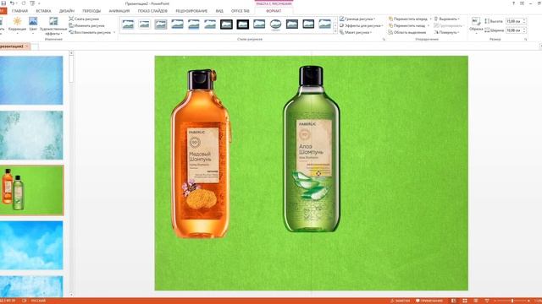Click the thumbnail panel scroll up arrow
542x304 pixels.
[71, 53]
